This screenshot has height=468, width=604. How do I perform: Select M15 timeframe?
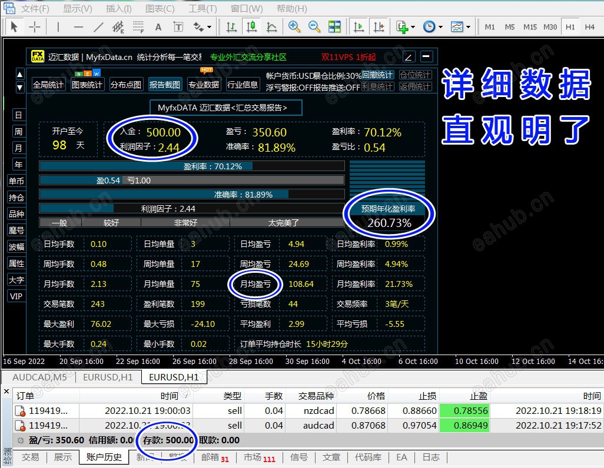coord(530,27)
